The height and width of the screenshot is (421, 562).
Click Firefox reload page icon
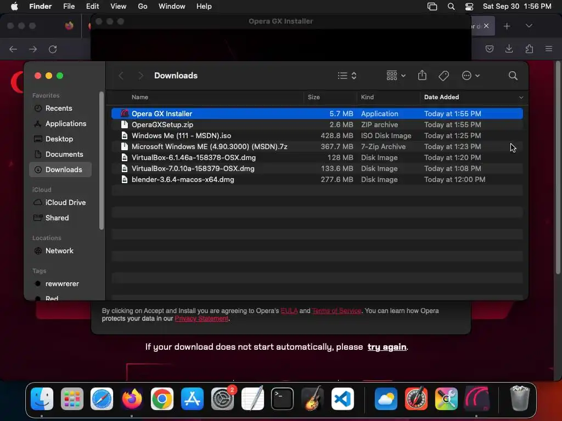[x=53, y=49]
